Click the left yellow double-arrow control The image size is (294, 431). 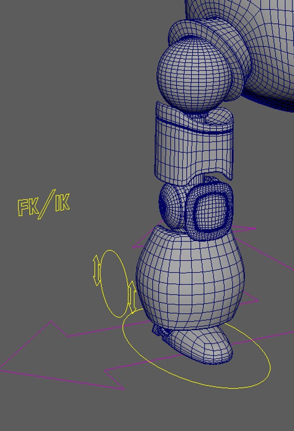click(96, 271)
